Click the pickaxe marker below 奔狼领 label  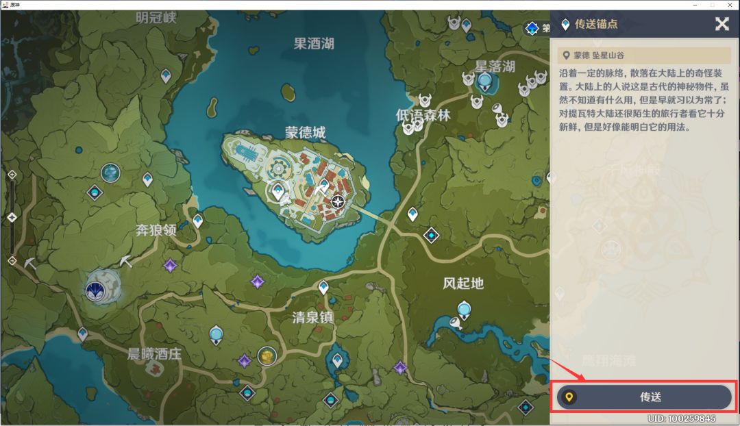[x=125, y=260]
